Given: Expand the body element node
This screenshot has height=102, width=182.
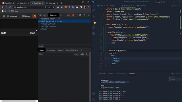Looking at the screenshot, I should click(x=41, y=26).
